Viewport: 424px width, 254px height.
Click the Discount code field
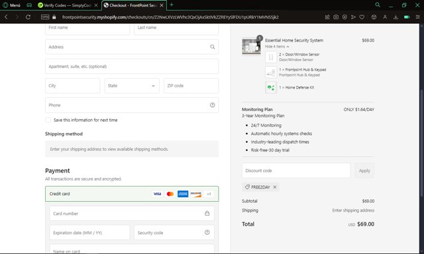[x=296, y=171]
